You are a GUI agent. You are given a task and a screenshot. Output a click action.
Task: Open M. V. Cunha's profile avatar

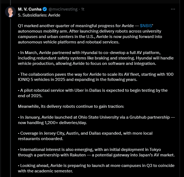pos(10,12)
